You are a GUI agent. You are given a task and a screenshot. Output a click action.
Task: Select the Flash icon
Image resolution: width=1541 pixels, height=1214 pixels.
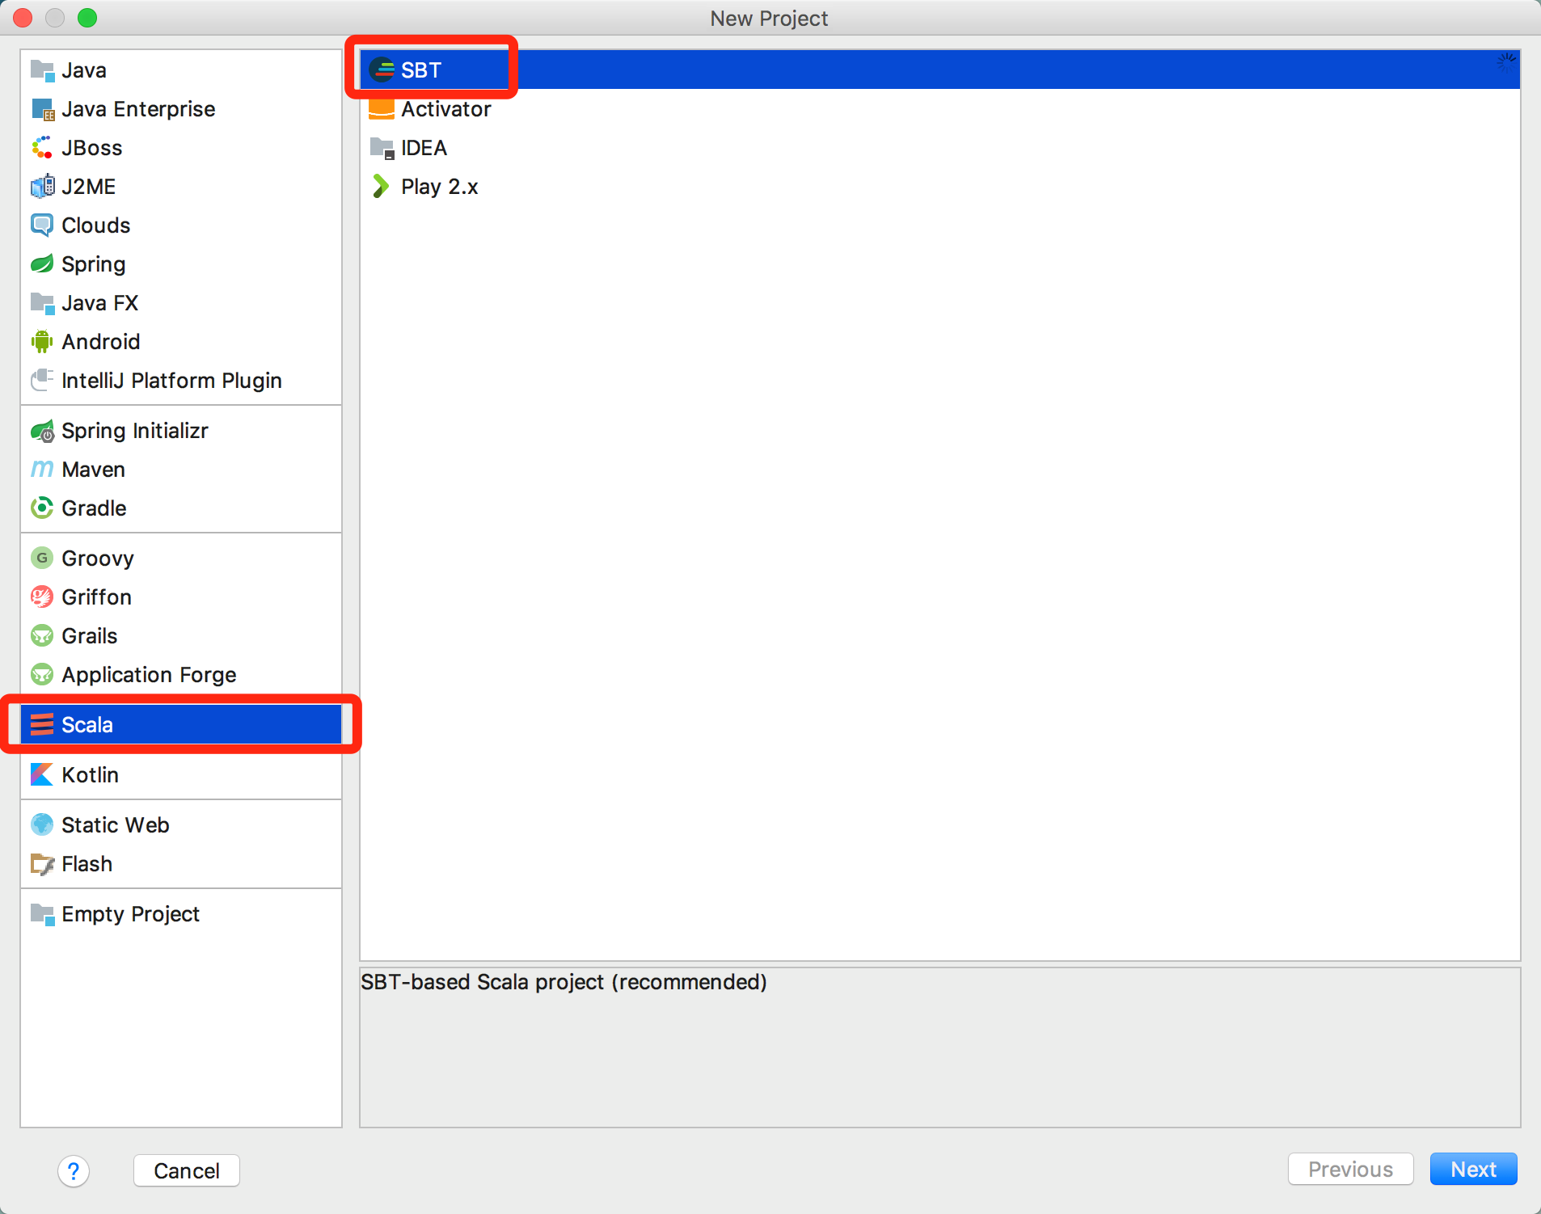tap(42, 864)
